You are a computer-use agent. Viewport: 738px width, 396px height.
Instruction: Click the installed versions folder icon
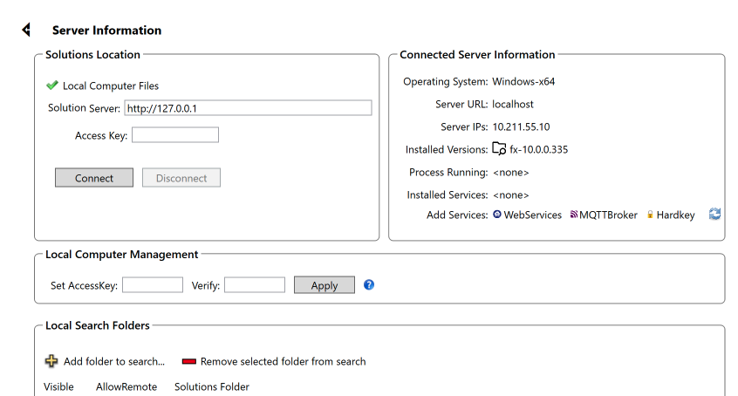coord(499,149)
